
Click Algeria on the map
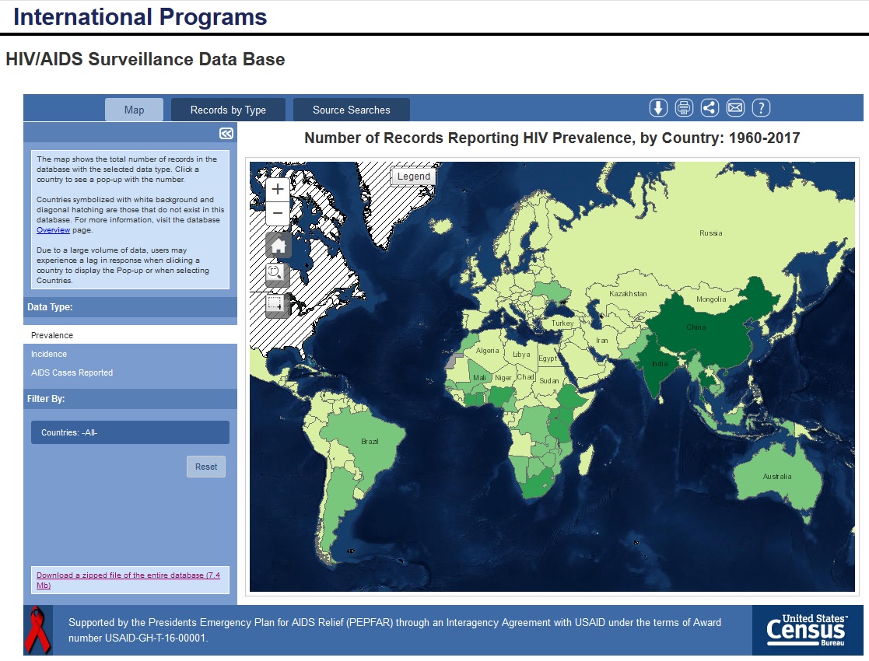tap(488, 351)
